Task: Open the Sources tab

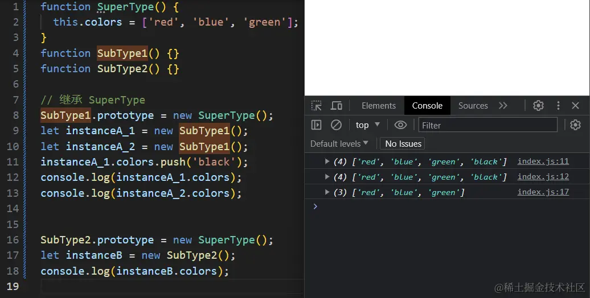Action: (473, 106)
